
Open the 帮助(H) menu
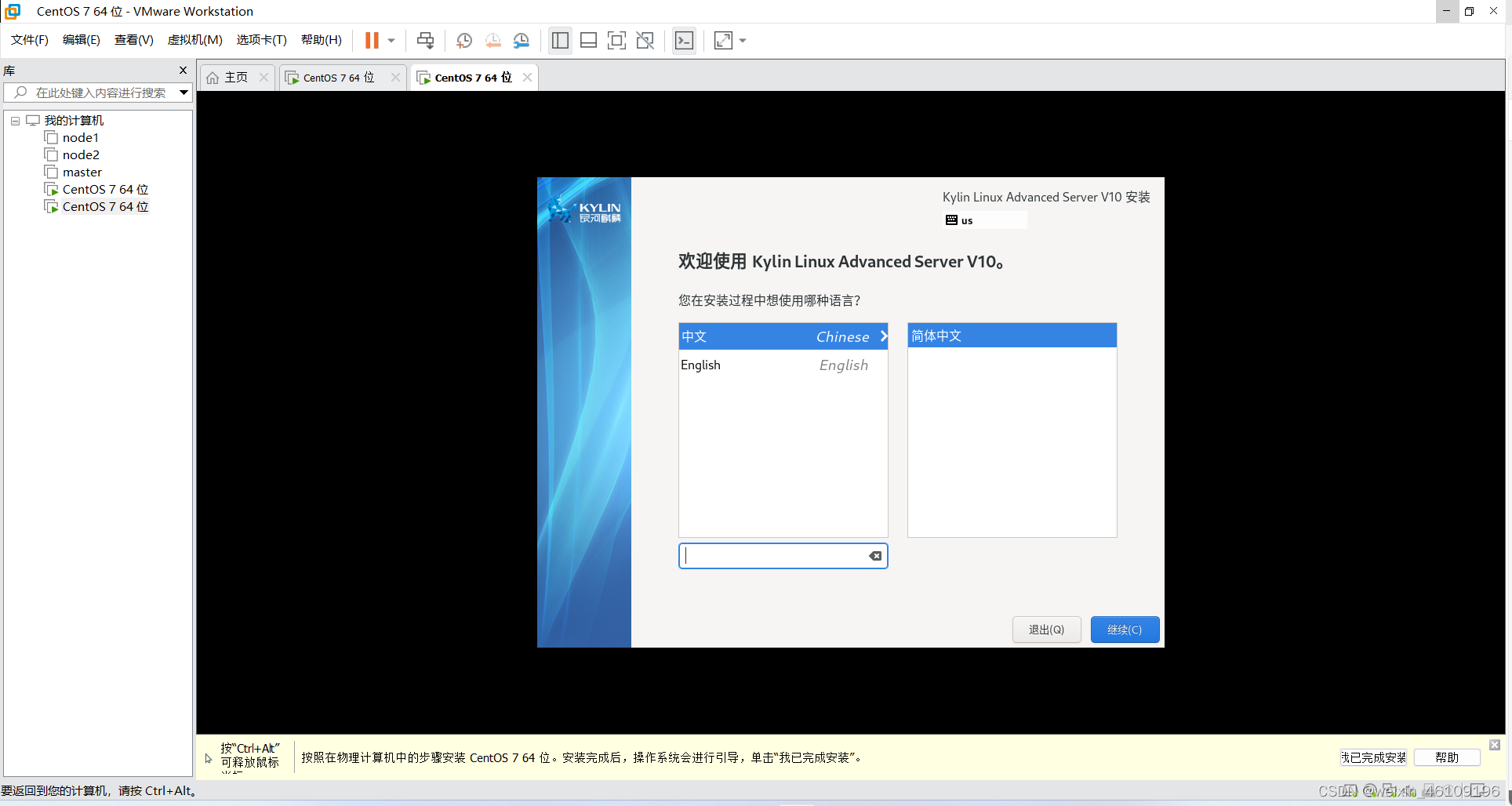(322, 40)
